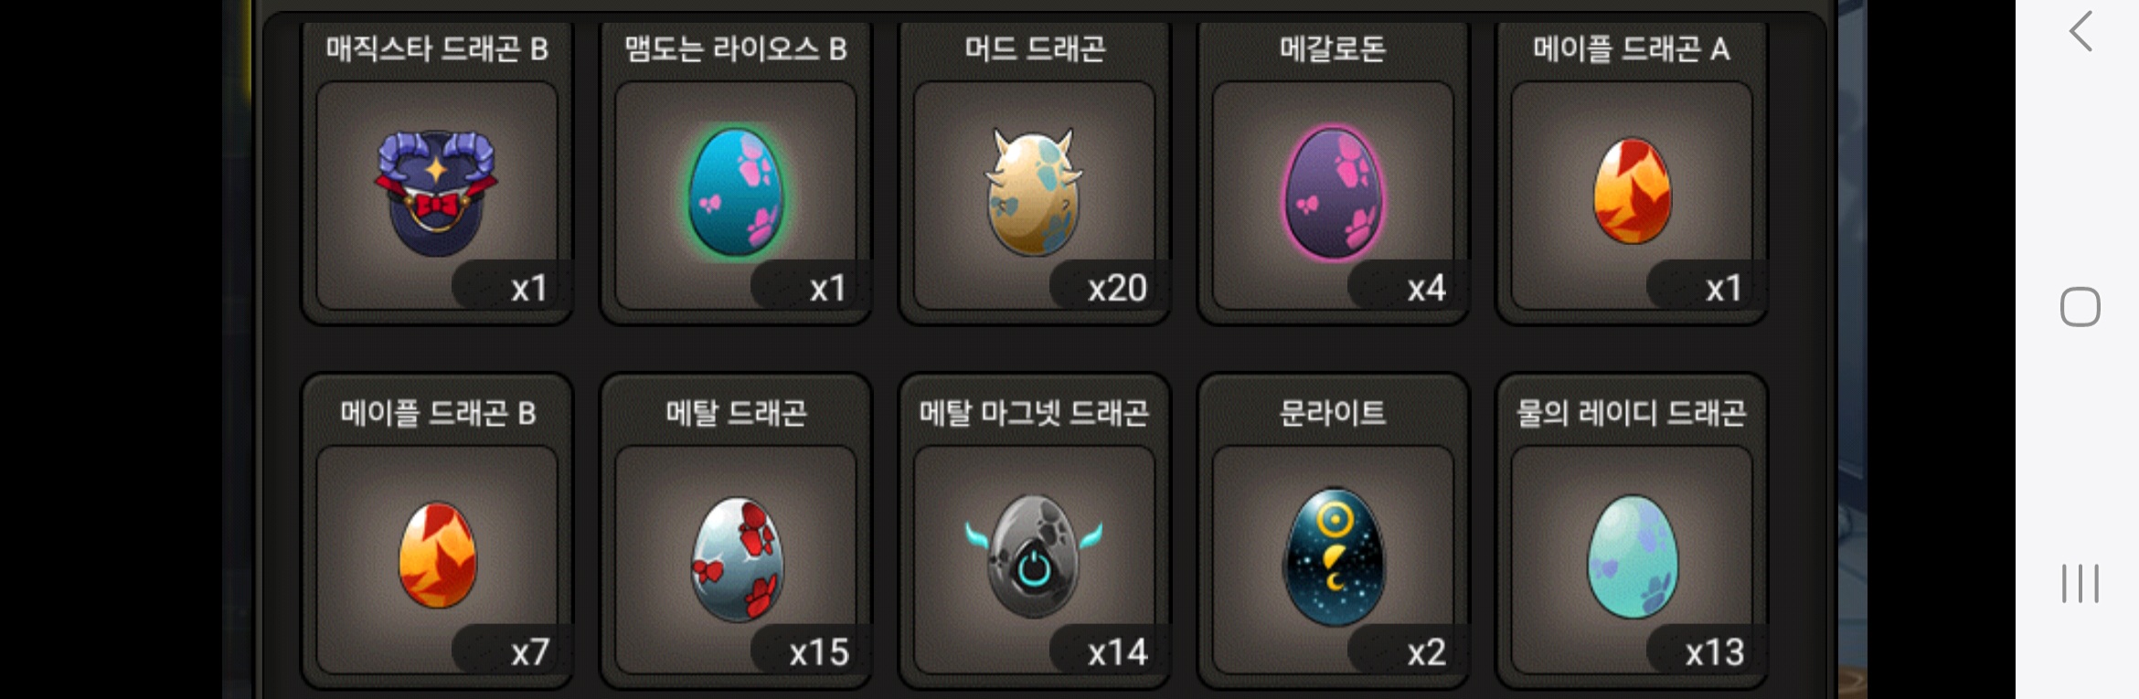Image resolution: width=2139 pixels, height=699 pixels.
Task: Click the 문라이트 card title label
Action: pyautogui.click(x=1333, y=413)
